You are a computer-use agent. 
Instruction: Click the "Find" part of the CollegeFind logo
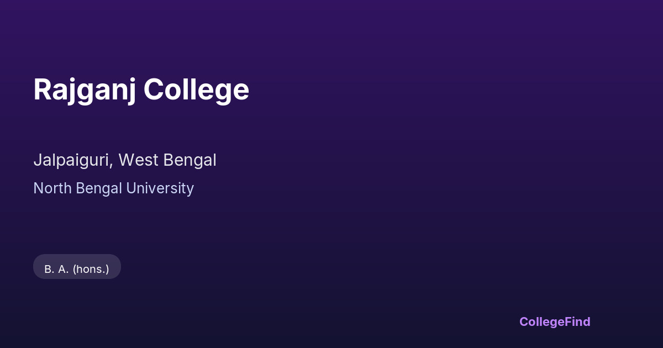(577, 321)
